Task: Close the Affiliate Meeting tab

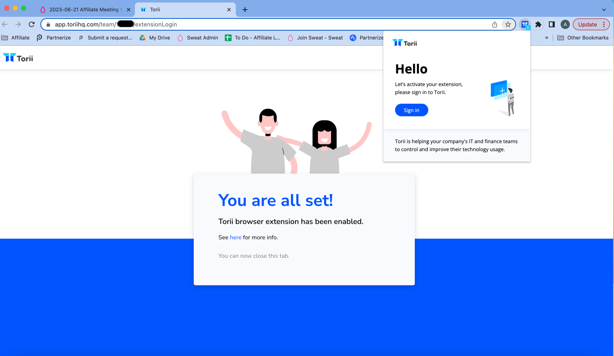Action: coord(129,10)
